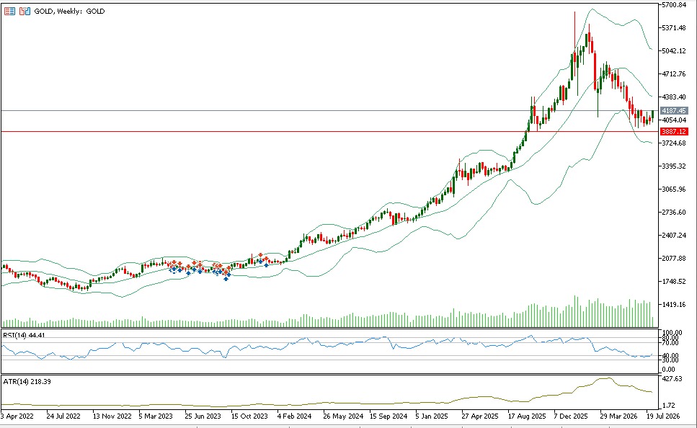Click the date label 5 Jan 2025
The image size is (697, 428).
432,416
